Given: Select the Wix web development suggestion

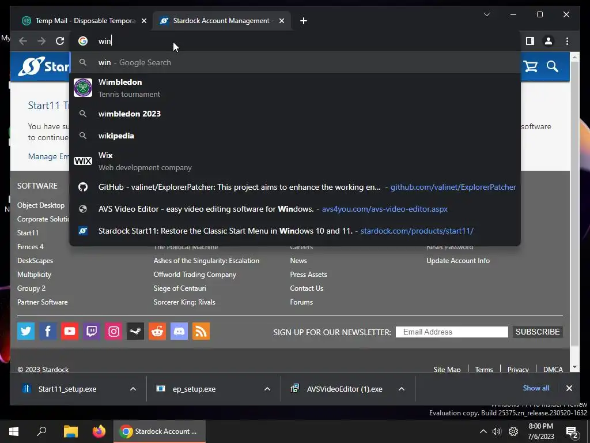Looking at the screenshot, I should coord(295,162).
